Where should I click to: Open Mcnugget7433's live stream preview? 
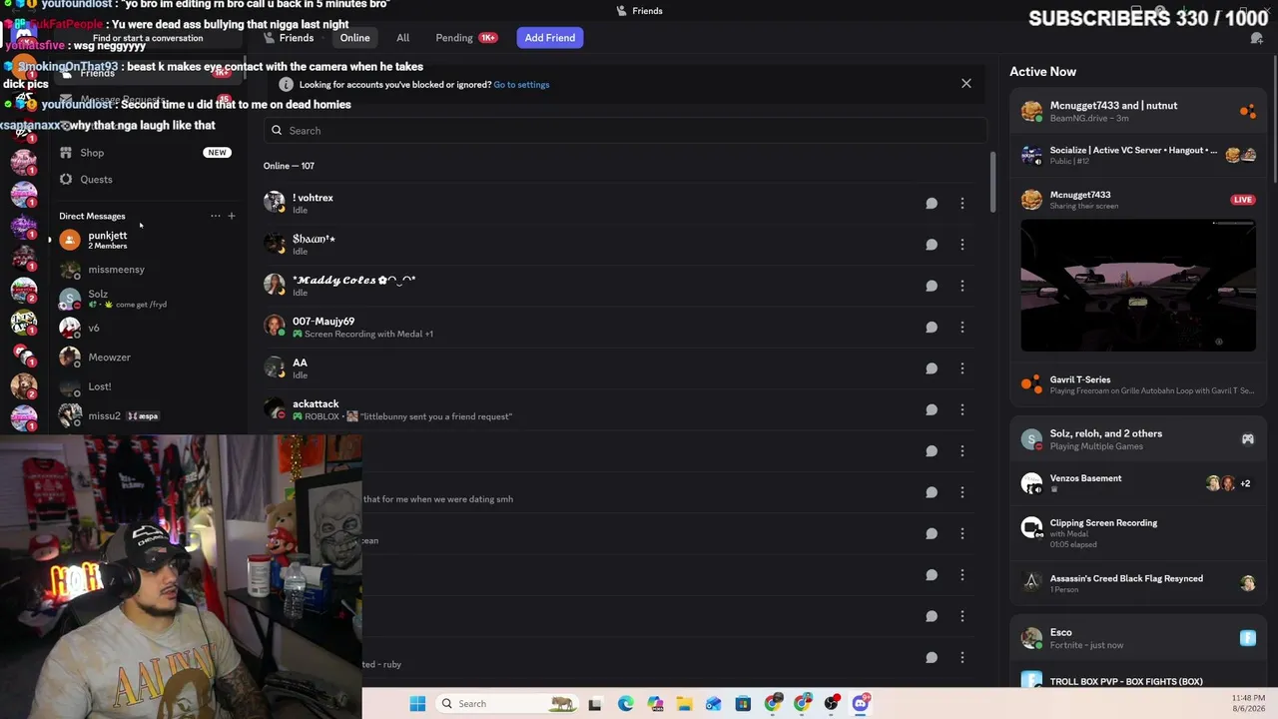click(x=1138, y=286)
